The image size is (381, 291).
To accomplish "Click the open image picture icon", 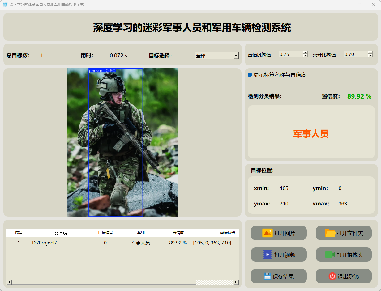I will pos(267,233).
